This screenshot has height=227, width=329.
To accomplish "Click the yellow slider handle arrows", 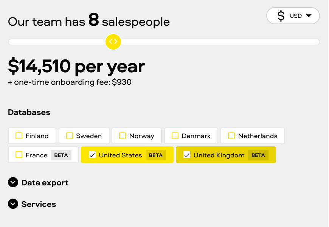I will (113, 42).
